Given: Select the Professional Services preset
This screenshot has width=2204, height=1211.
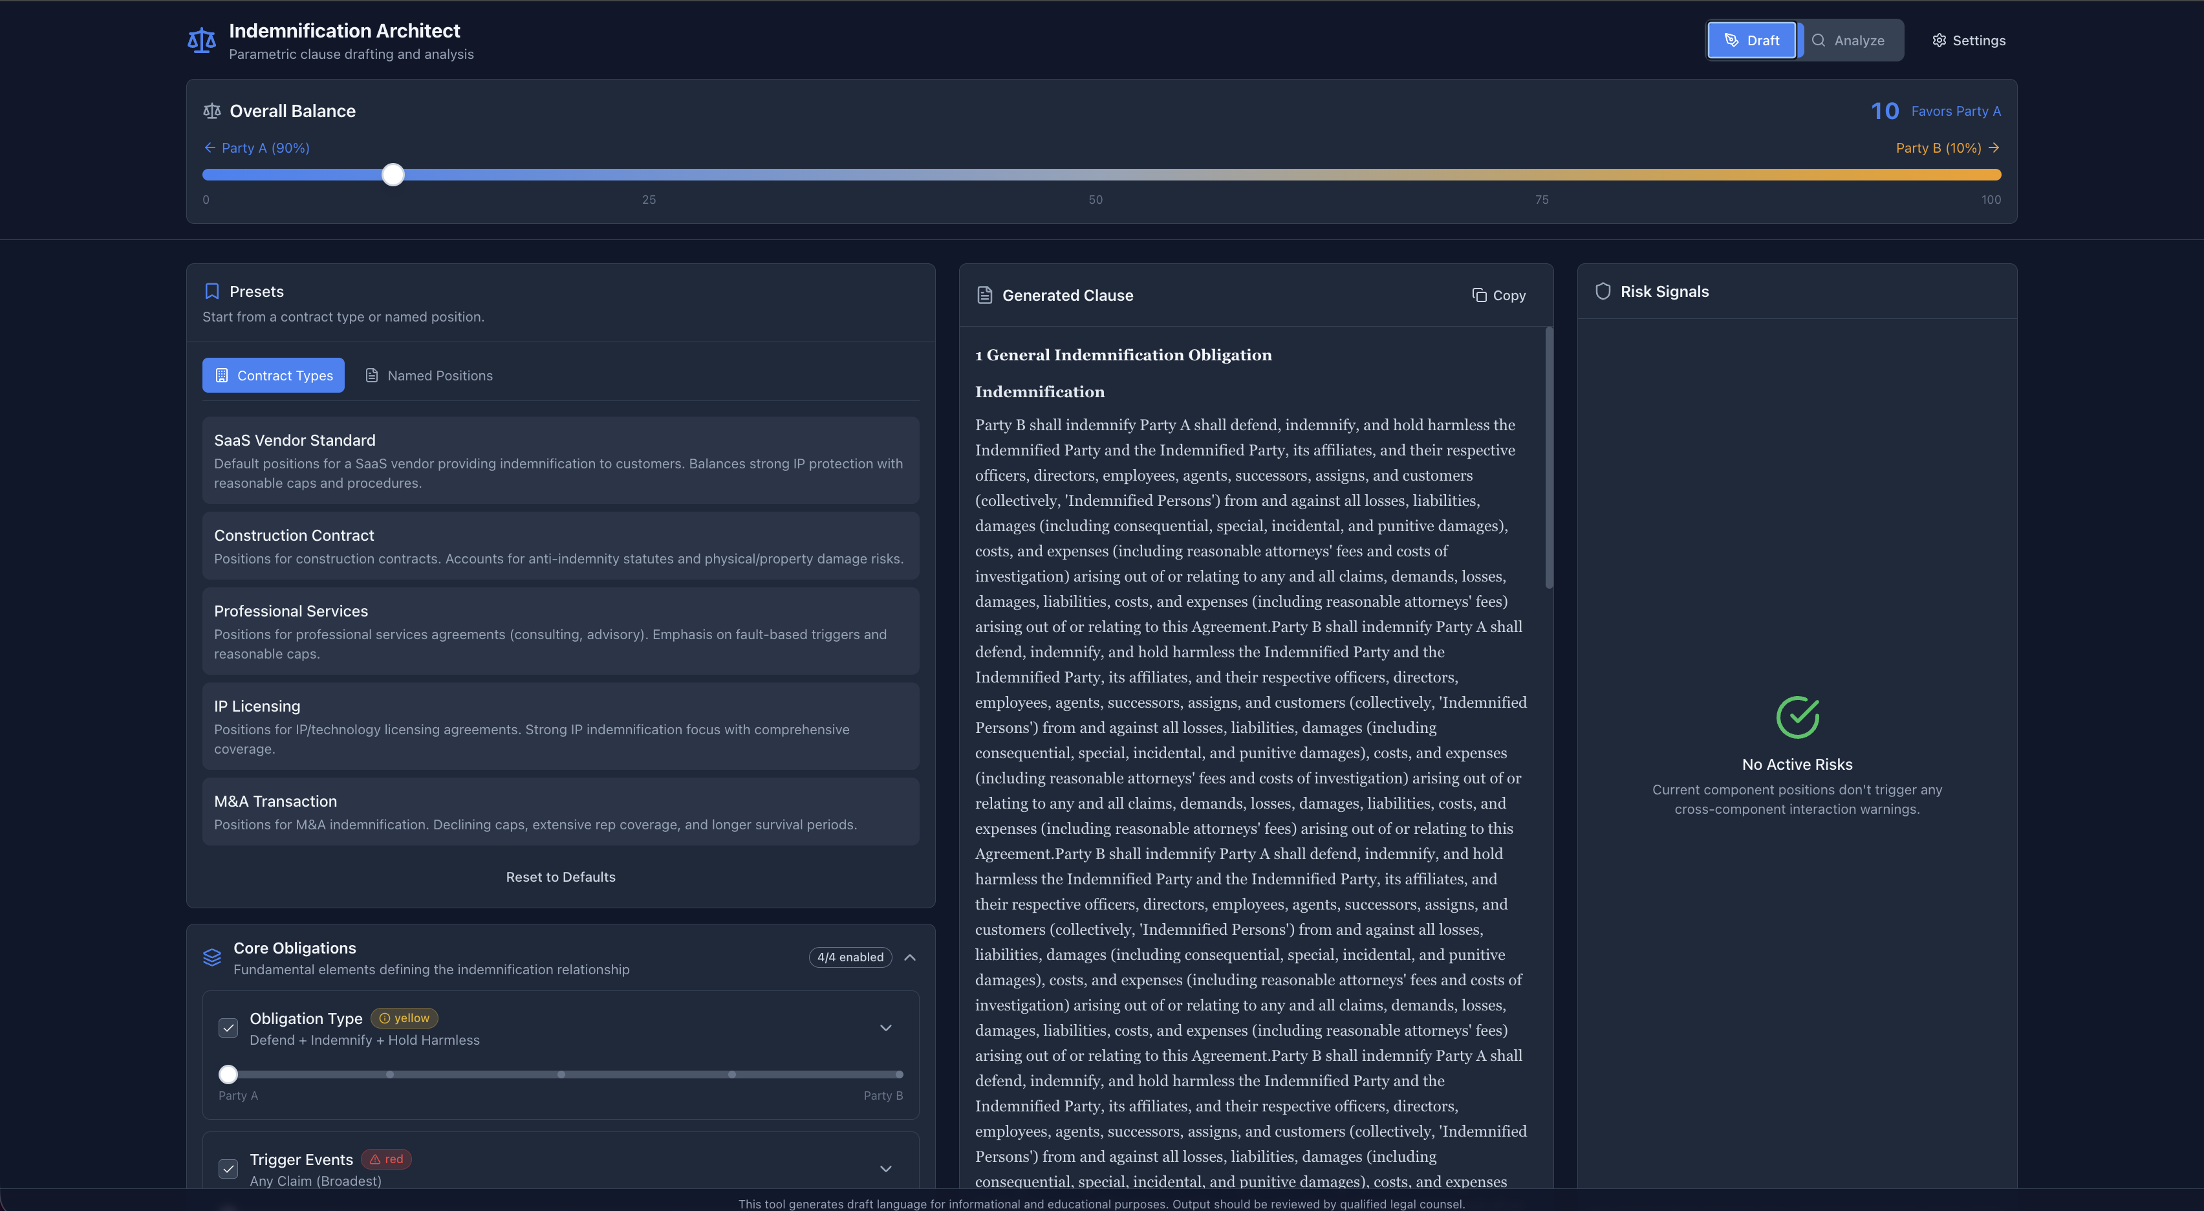Looking at the screenshot, I should [561, 631].
